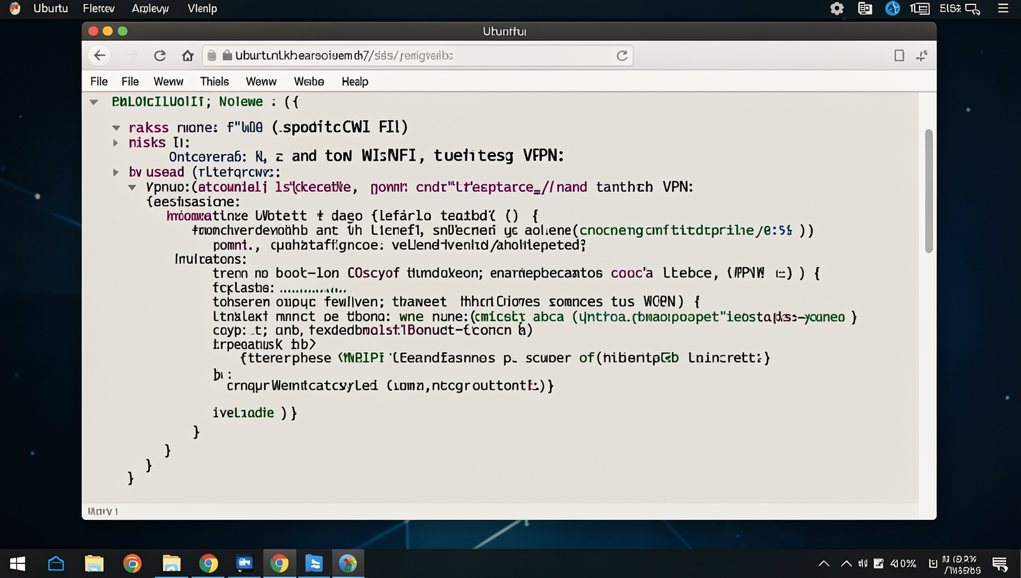This screenshot has height=578, width=1021.
Task: Open the Thiels menu
Action: [x=214, y=82]
